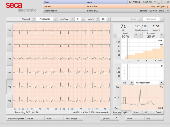Click the stress timer 1:51

(156, 26)
